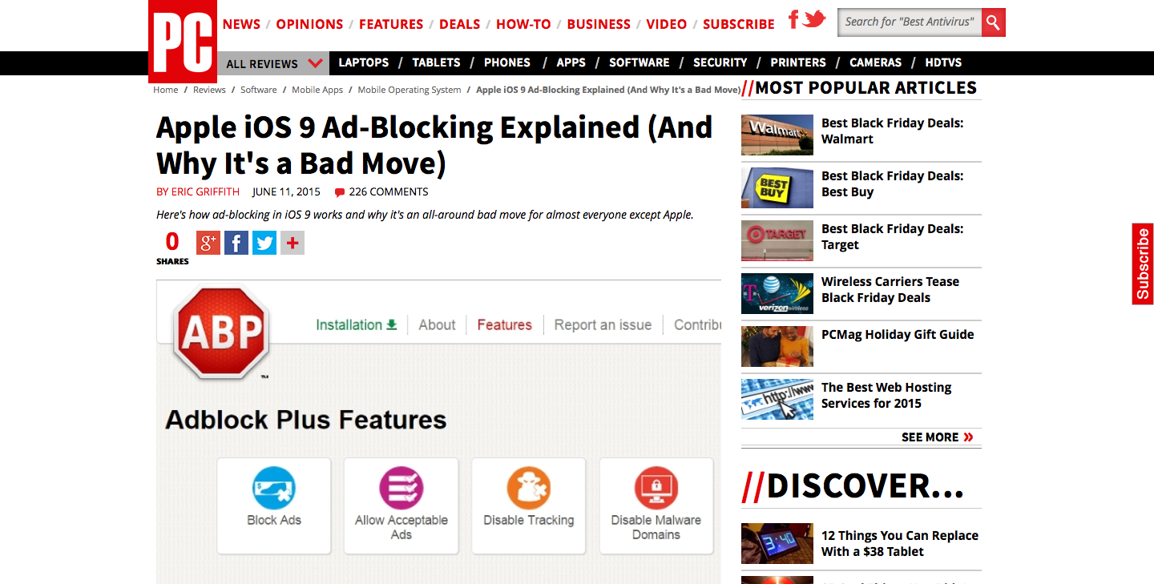Click the Walmart store thumbnail

777,135
